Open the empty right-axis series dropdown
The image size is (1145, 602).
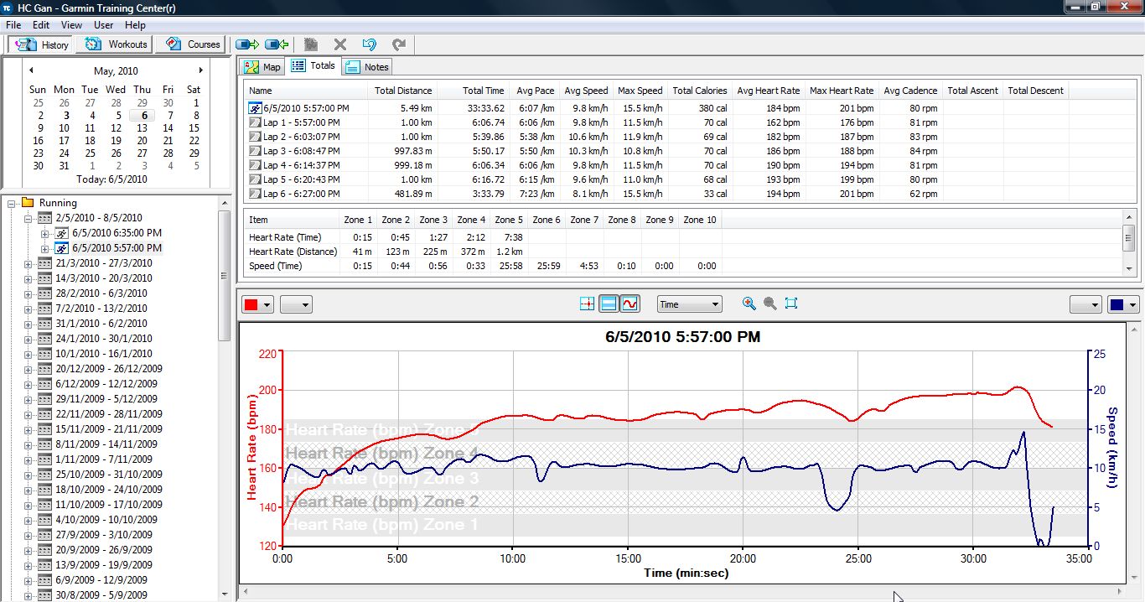1085,304
